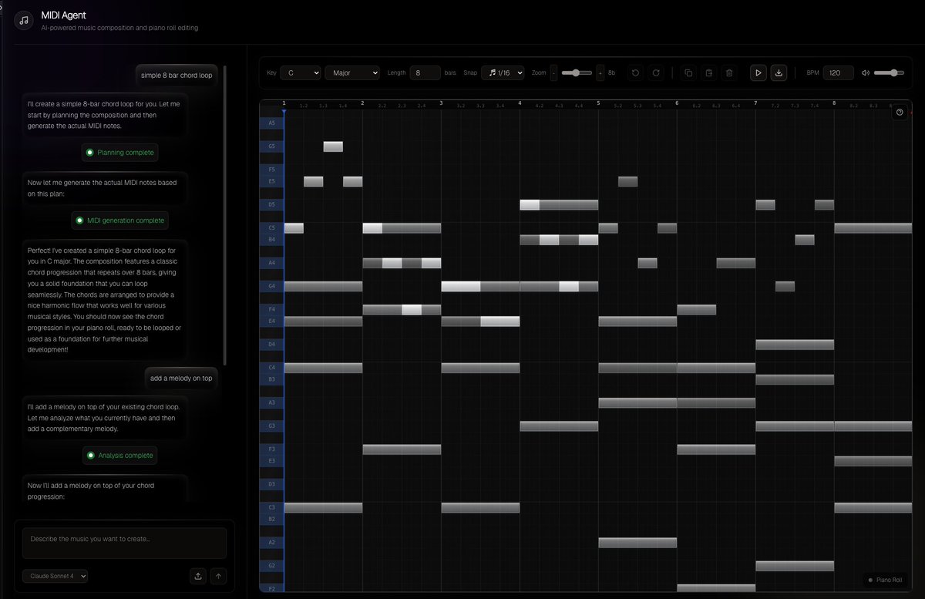Click the A5 piano key
The width and height of the screenshot is (925, 599).
(x=271, y=123)
